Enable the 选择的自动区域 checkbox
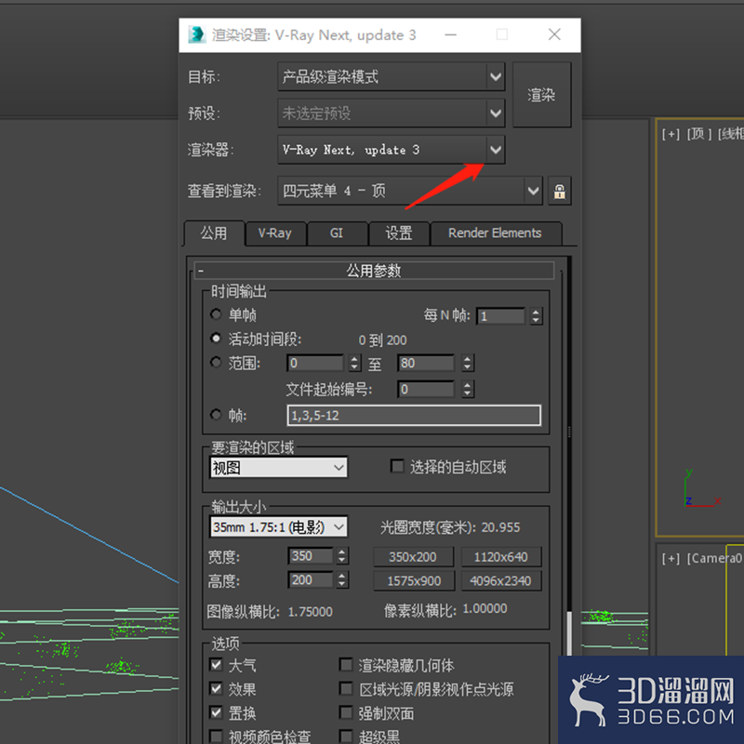The height and width of the screenshot is (744, 744). pyautogui.click(x=397, y=467)
